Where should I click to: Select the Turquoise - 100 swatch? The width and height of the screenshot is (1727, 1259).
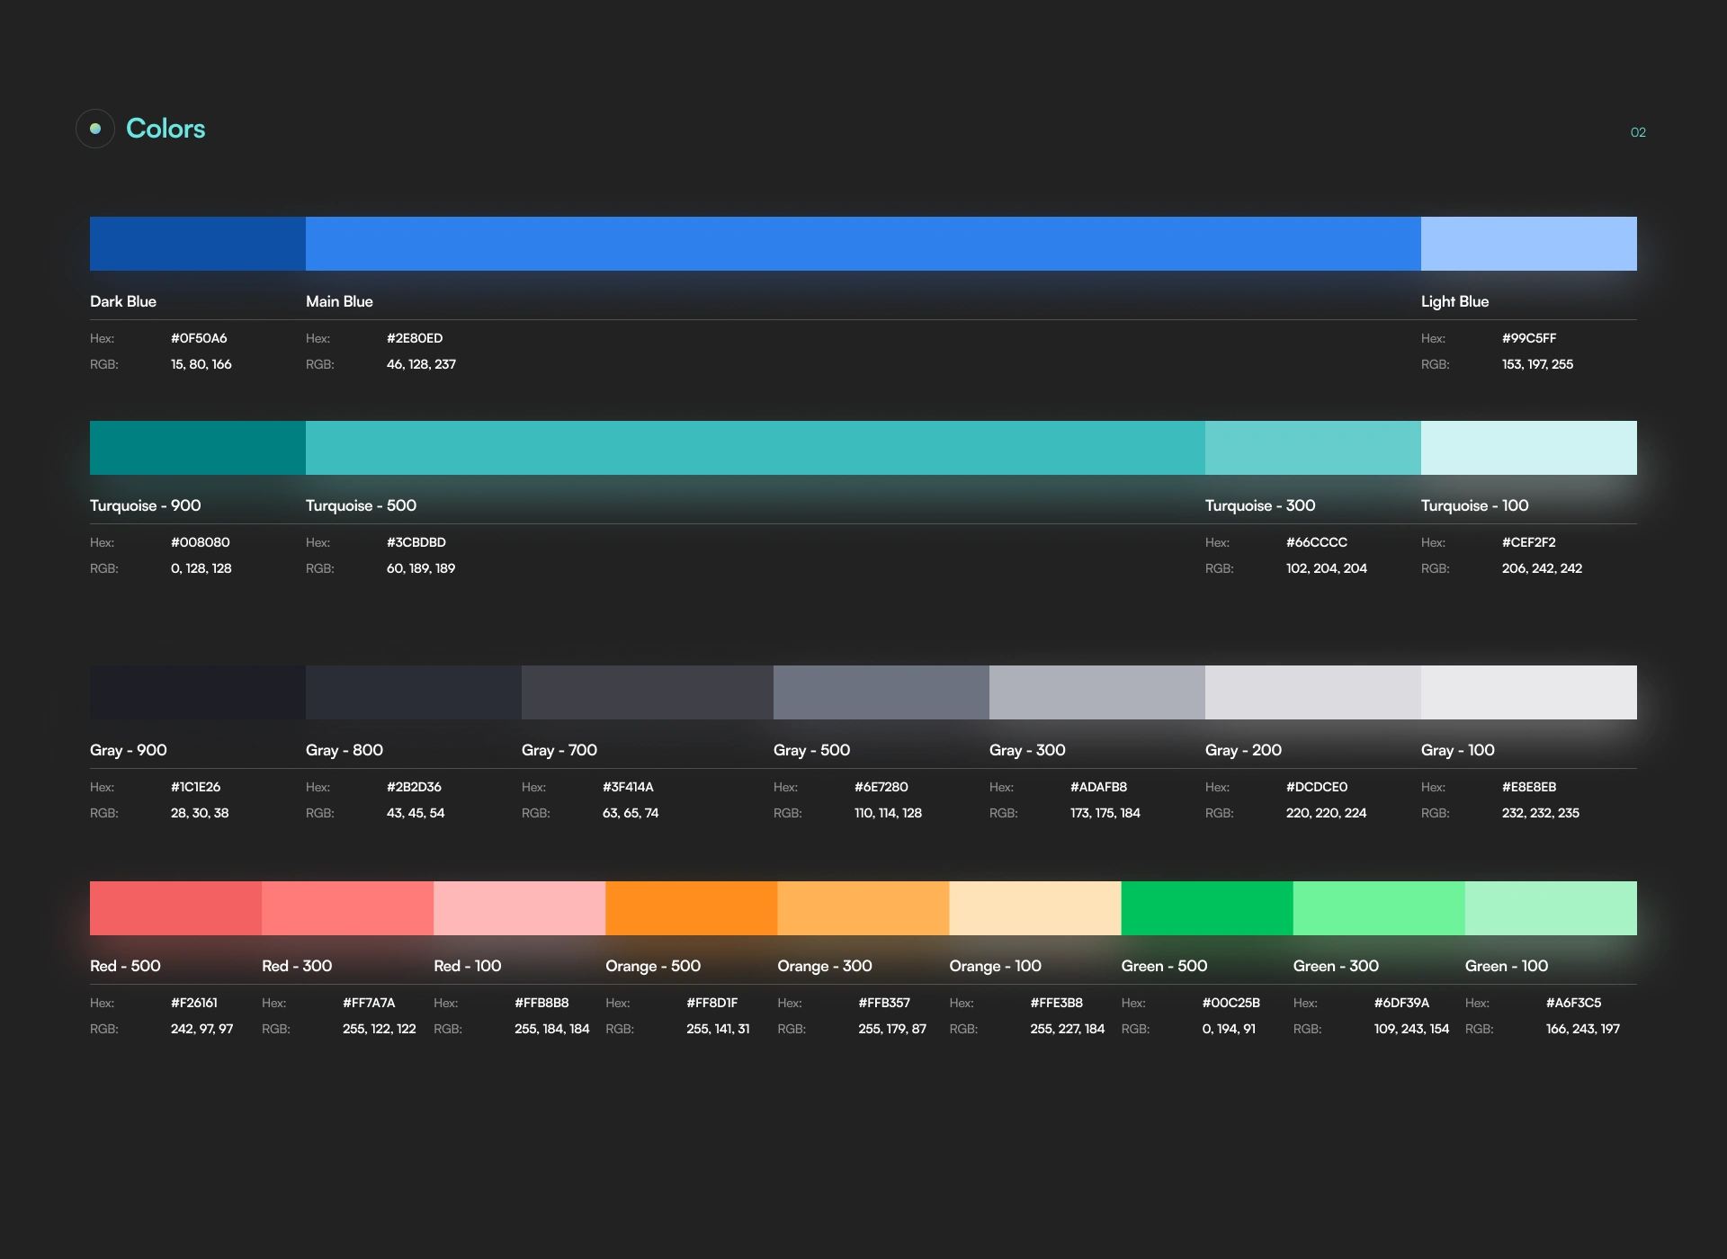(1529, 448)
